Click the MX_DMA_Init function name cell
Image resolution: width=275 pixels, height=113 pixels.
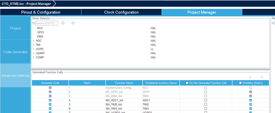click(x=124, y=96)
